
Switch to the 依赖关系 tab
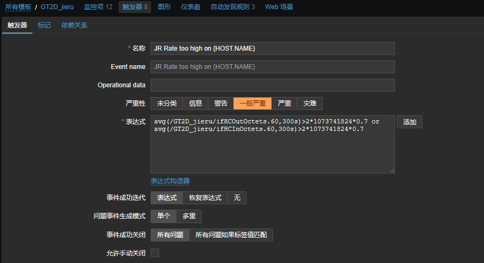(x=74, y=25)
